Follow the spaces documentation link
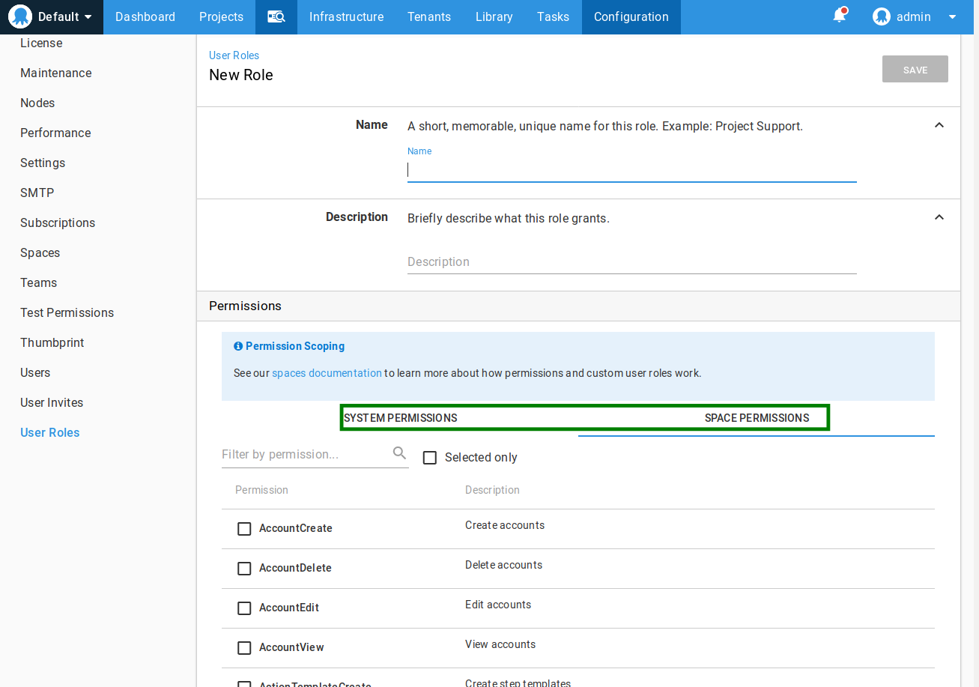 pyautogui.click(x=327, y=373)
